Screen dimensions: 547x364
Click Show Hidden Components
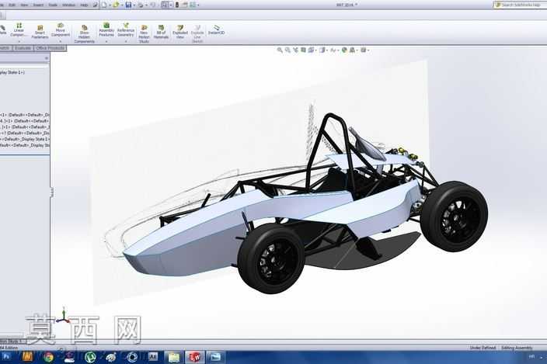[x=84, y=34]
